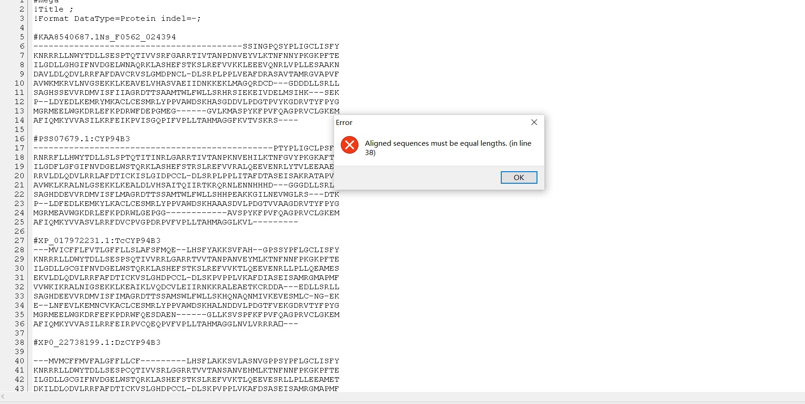
Task: Click the horizontal scrollbar track at bottom
Action: pyautogui.click(x=402, y=397)
